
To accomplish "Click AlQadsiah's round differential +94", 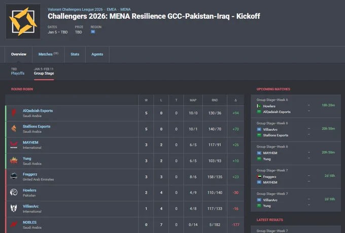I will [235, 113].
